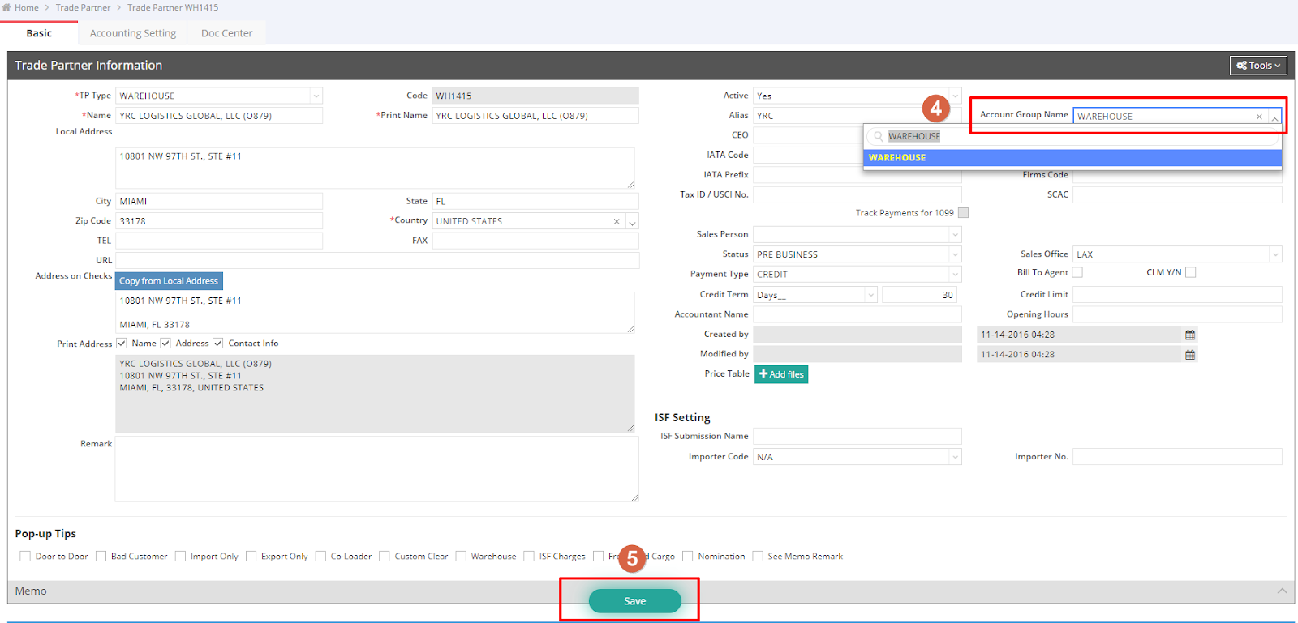This screenshot has height=623, width=1298.
Task: Click the Home icon in breadcrumb
Action: click(x=6, y=7)
